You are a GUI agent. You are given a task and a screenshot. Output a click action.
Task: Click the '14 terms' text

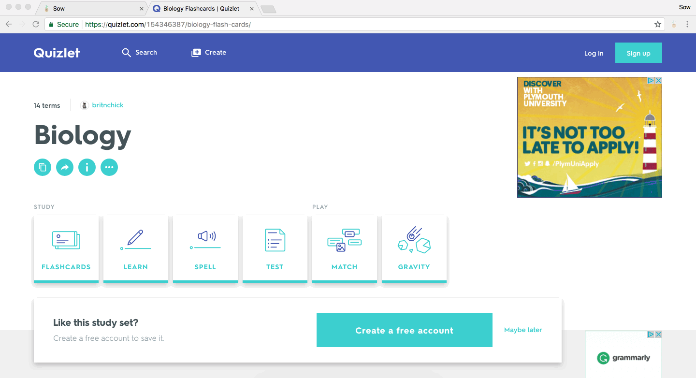pyautogui.click(x=47, y=105)
